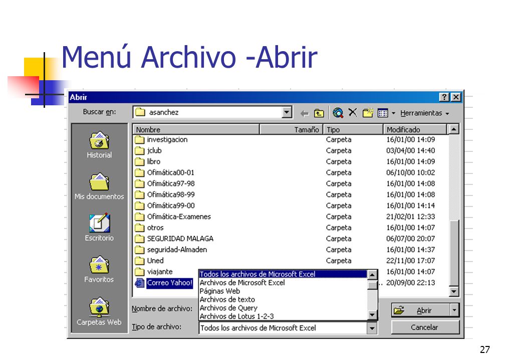The image size is (521, 361).
Task: Click the back arrow icon
Action: [x=304, y=113]
